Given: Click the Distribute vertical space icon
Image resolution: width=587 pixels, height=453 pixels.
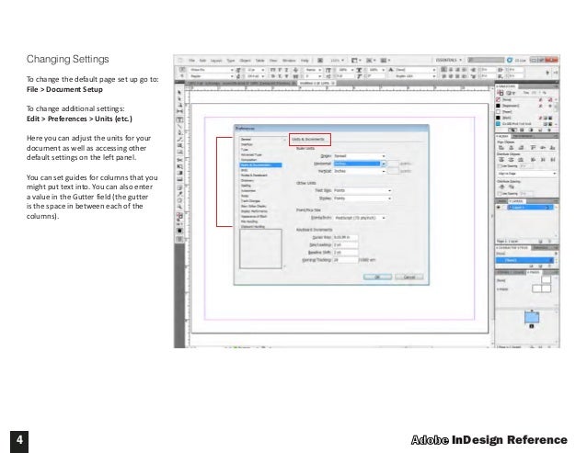Looking at the screenshot, I should point(501,187).
